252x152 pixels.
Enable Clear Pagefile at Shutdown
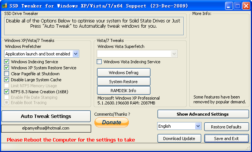coord(7,74)
